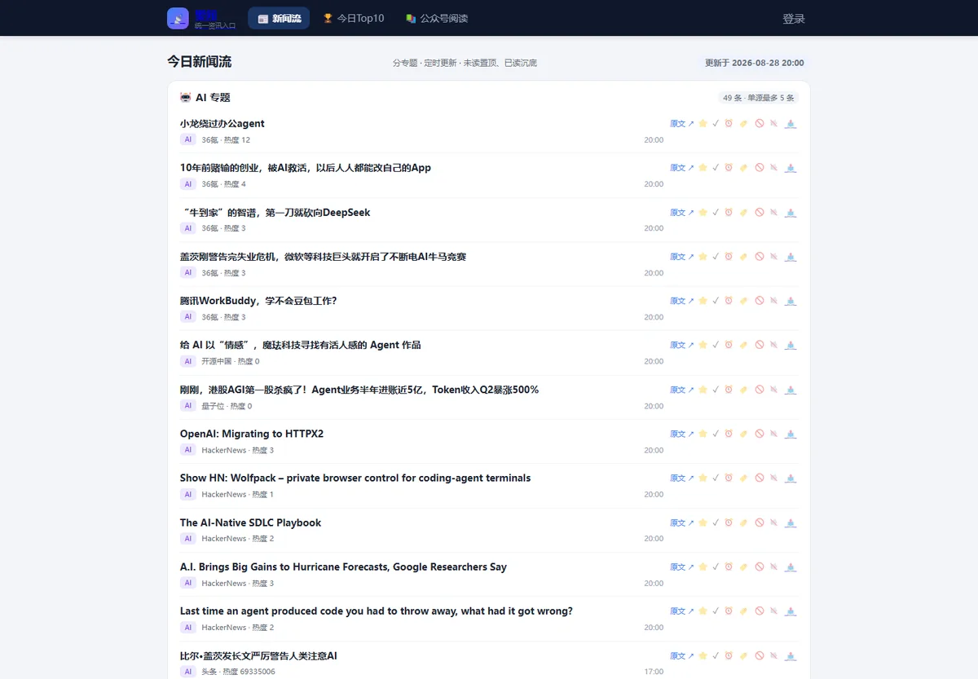The height and width of the screenshot is (679, 978).
Task: Tag the Show HN: Wolfpack item
Action: (x=743, y=478)
